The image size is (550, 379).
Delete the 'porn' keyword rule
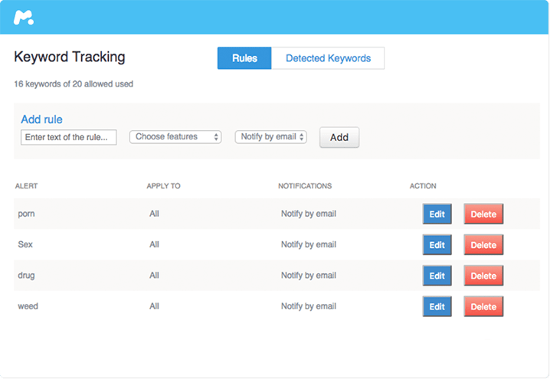click(x=483, y=214)
